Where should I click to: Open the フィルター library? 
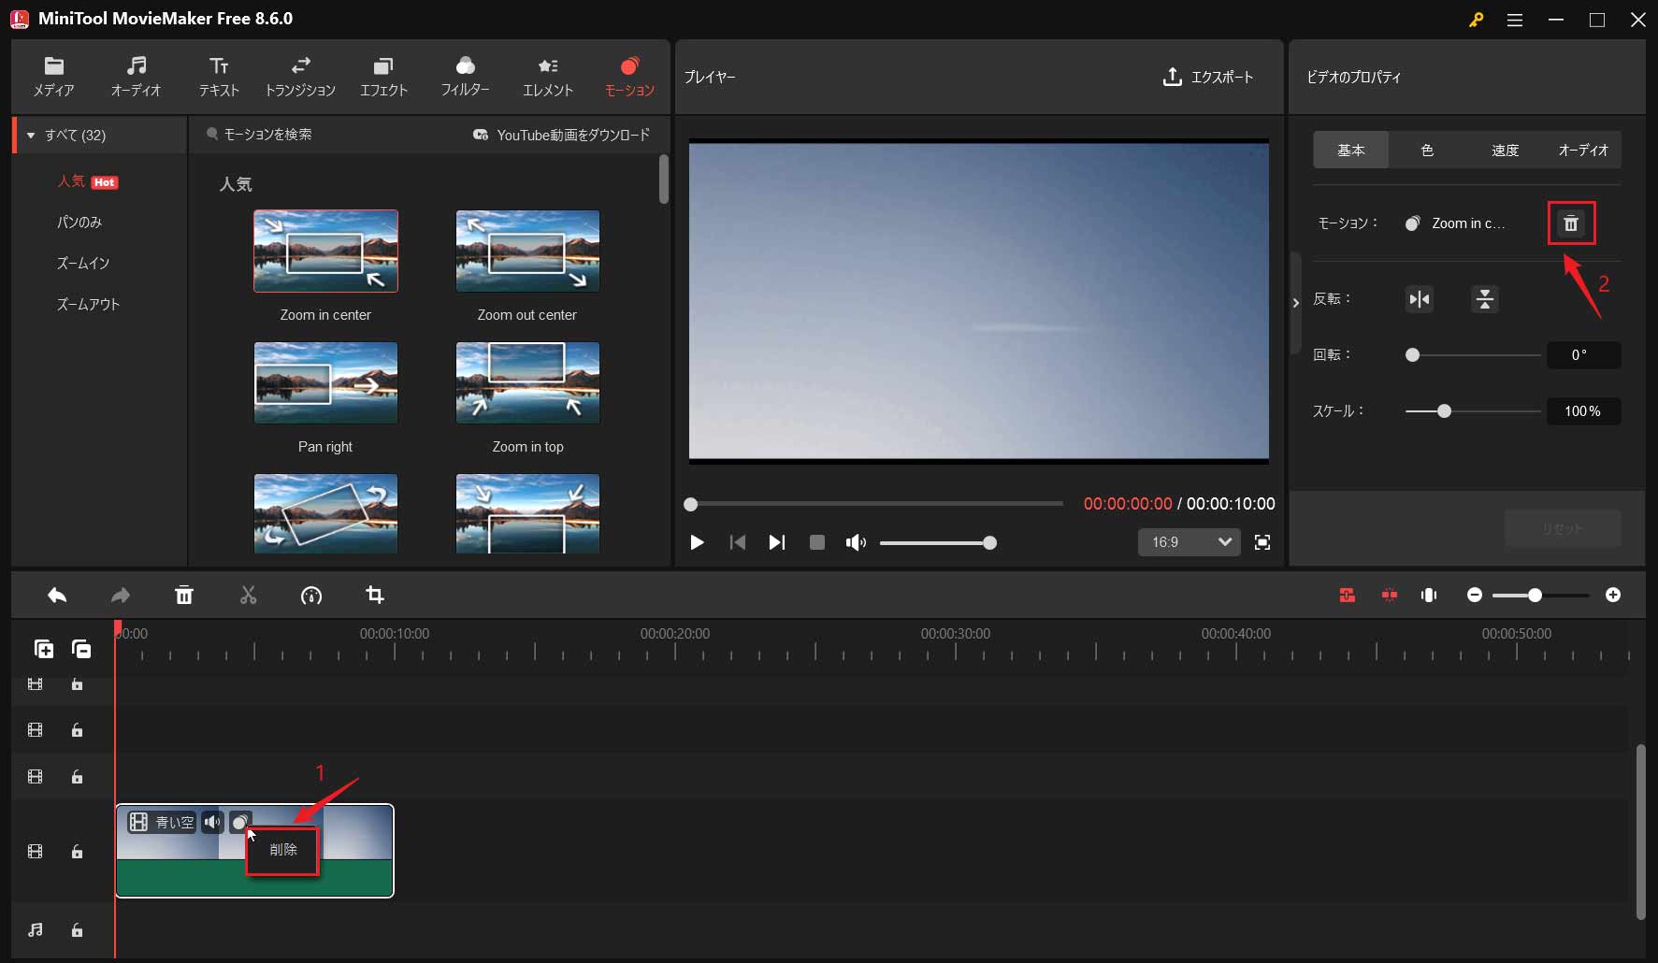(465, 76)
